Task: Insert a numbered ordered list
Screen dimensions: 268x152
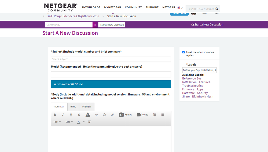Action: (155, 115)
